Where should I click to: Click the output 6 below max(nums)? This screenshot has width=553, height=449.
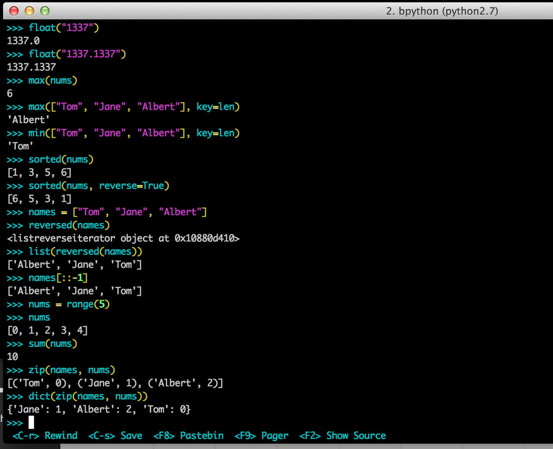(x=10, y=94)
